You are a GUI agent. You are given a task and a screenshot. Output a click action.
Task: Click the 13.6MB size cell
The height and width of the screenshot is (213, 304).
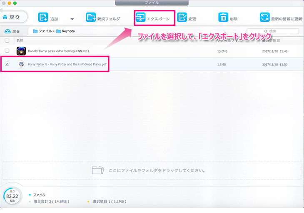222,51
